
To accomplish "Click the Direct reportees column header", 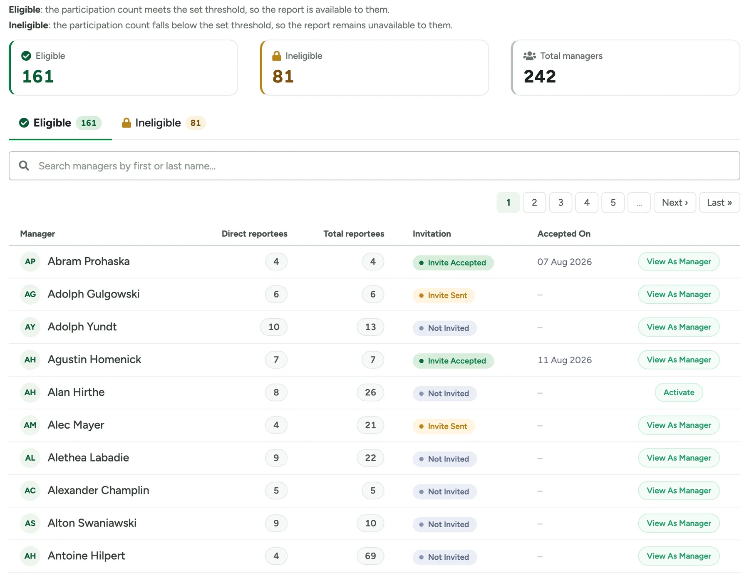I will click(x=254, y=234).
